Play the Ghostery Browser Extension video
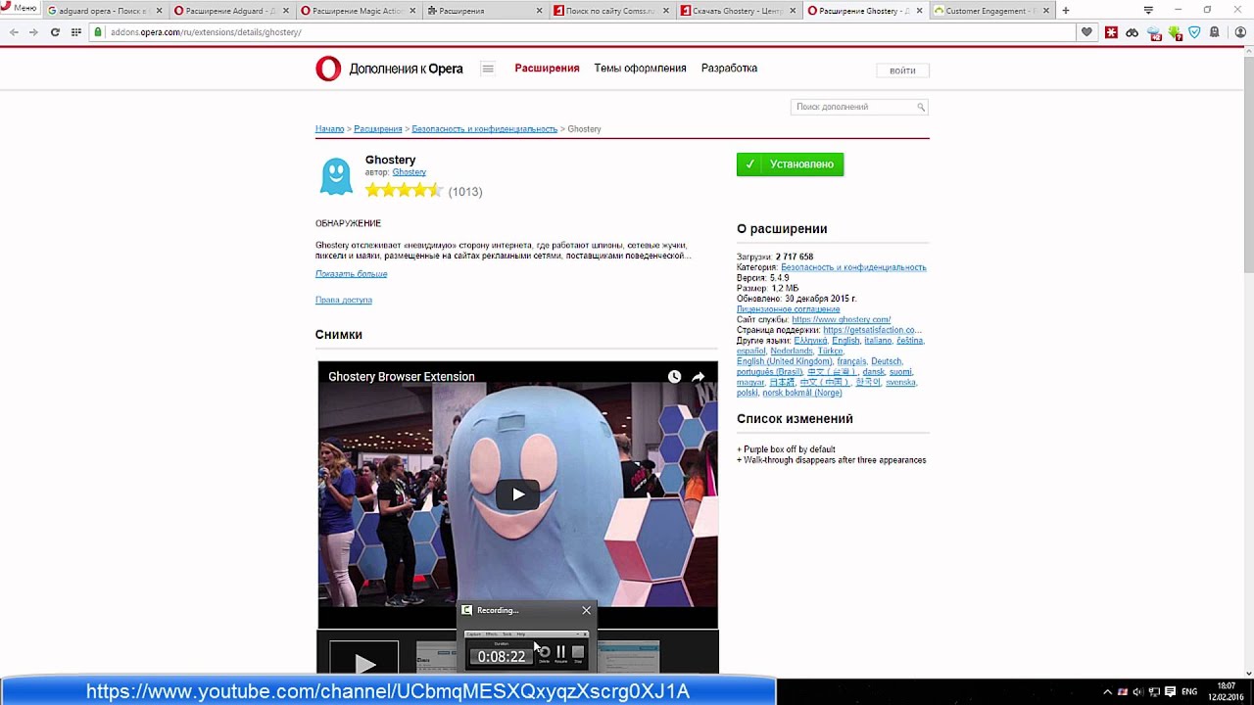The width and height of the screenshot is (1254, 705). pos(517,494)
